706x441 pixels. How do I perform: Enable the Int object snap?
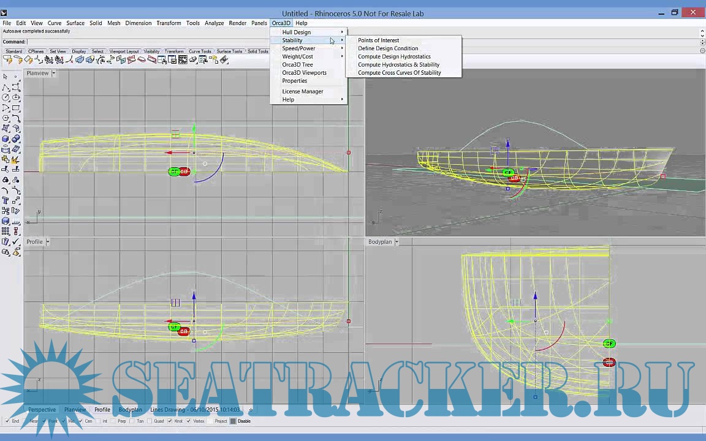[x=98, y=421]
